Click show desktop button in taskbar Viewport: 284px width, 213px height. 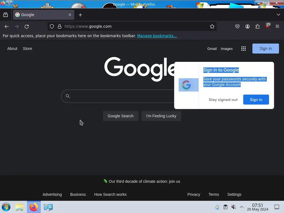click(x=277, y=207)
